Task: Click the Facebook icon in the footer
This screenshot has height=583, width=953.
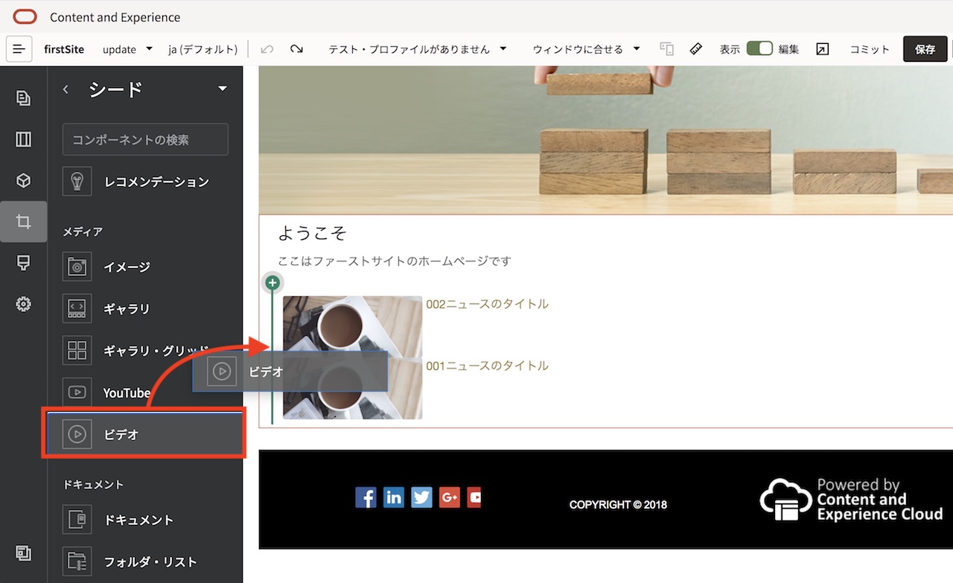Action: point(366,497)
